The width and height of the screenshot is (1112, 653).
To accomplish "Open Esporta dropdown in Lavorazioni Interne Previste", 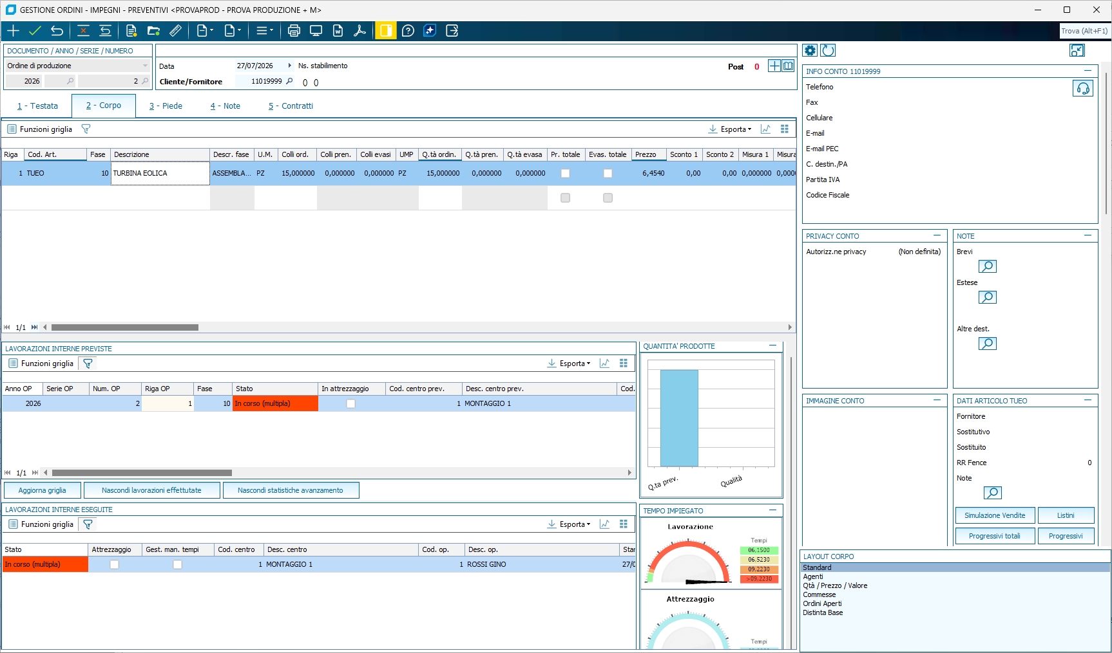I will tap(569, 363).
